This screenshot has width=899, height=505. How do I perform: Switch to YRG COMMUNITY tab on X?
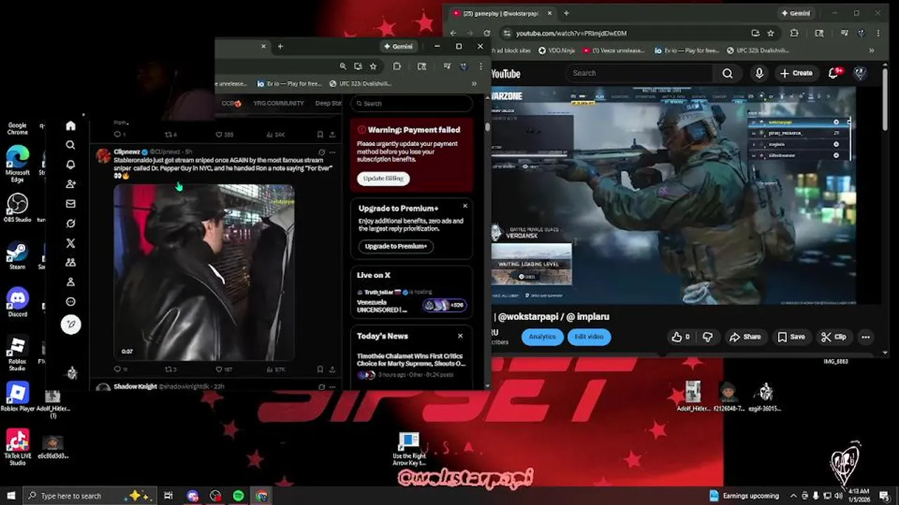point(278,103)
